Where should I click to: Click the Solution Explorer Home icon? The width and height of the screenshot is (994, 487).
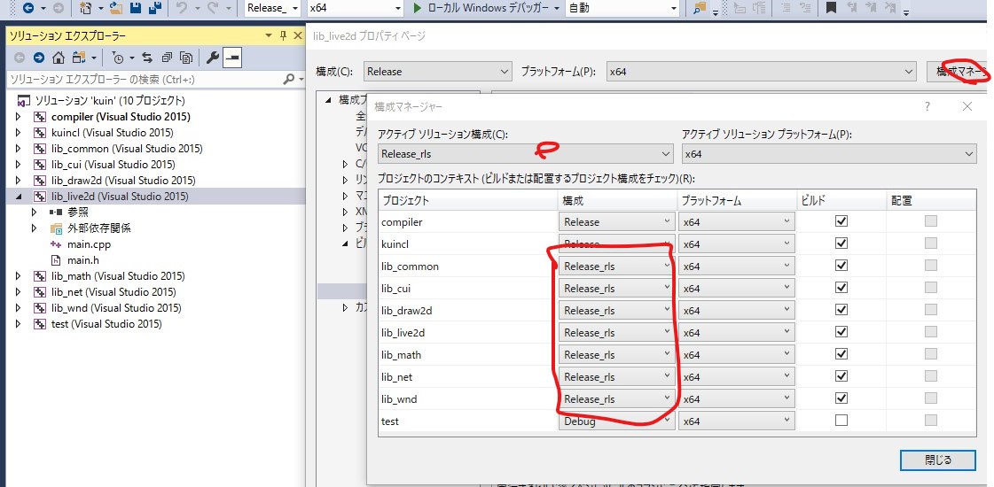click(x=59, y=58)
